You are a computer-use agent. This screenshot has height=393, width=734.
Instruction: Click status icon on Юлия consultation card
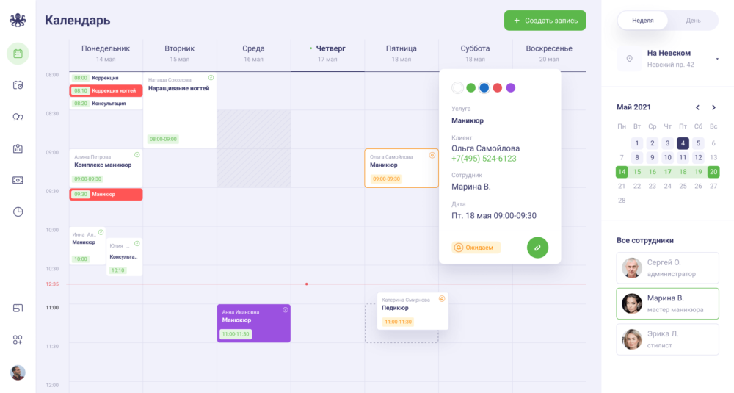pos(137,244)
